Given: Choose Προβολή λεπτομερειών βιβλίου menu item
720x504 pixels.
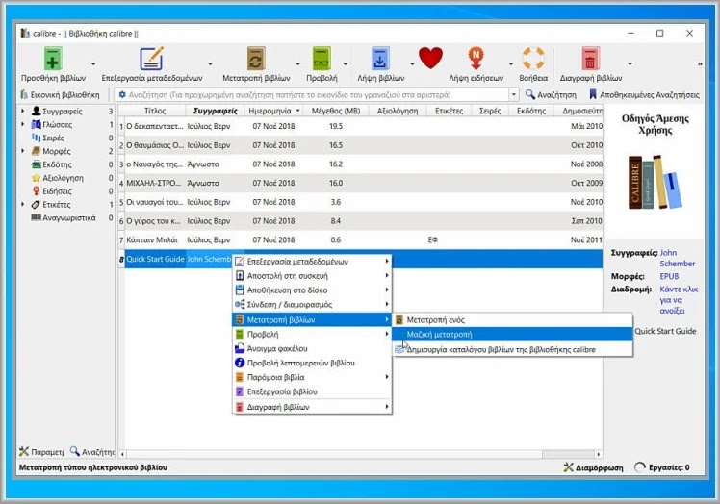Looking at the screenshot, I should point(312,363).
